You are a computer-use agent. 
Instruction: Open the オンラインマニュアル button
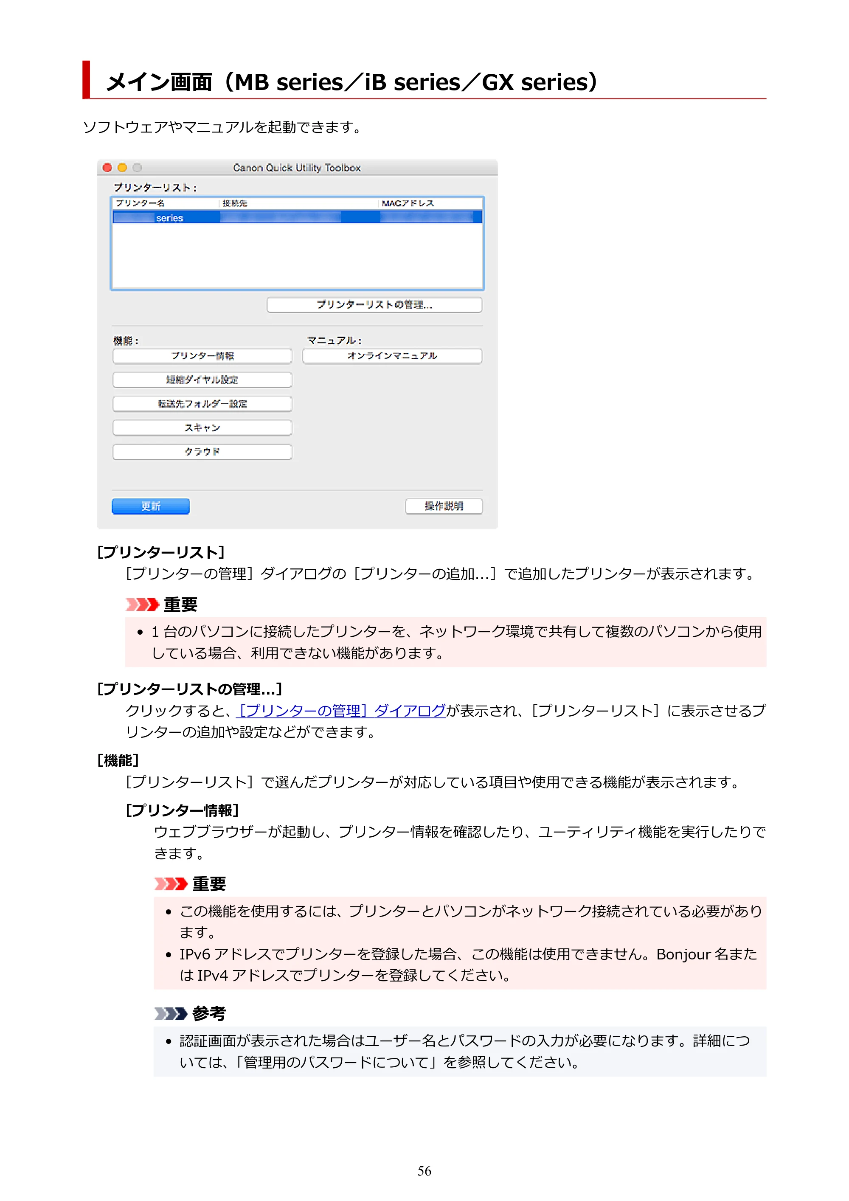(x=392, y=356)
